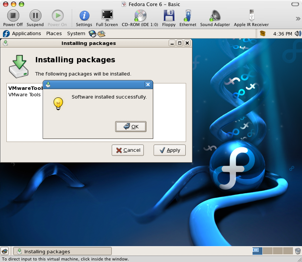
Task: Switch to the third workspace
Action: tap(278, 251)
